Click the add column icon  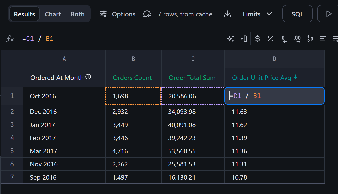(x=244, y=39)
